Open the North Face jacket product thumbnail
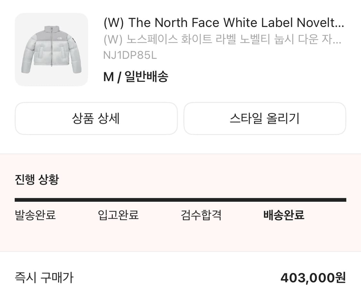 coord(51,48)
